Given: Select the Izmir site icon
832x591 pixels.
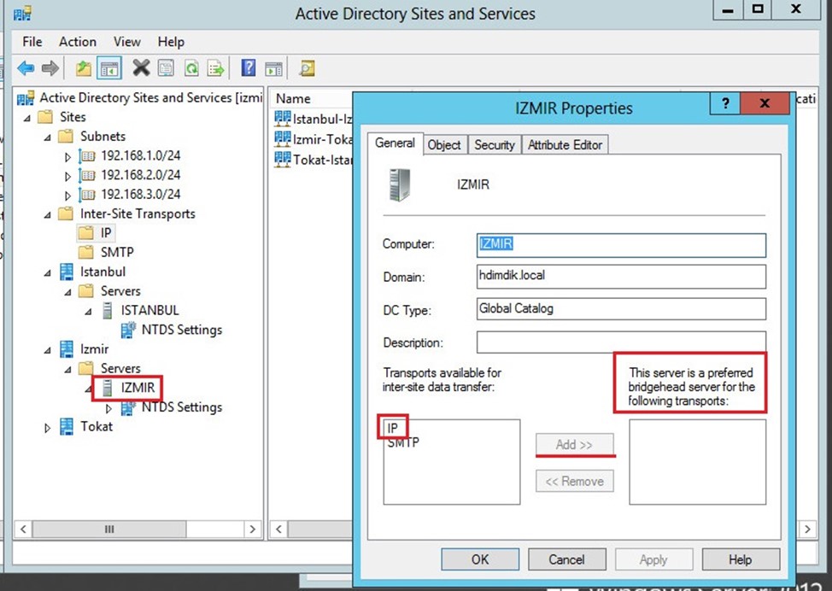Looking at the screenshot, I should [67, 349].
